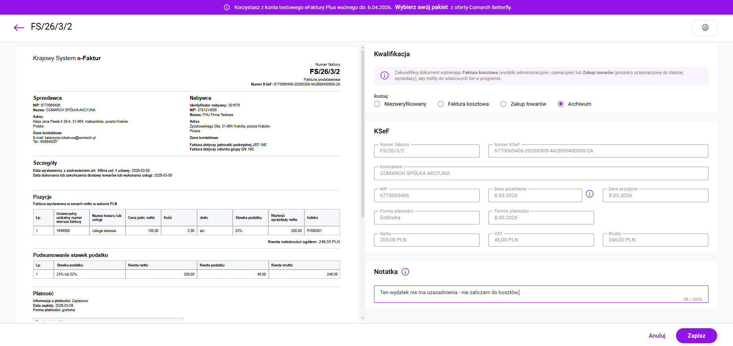Click the Termin płatności date field
This screenshot has width=733, height=346.
coord(541,218)
